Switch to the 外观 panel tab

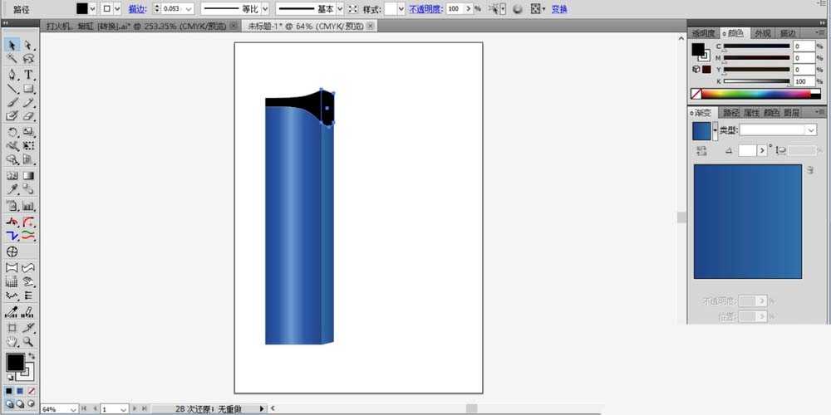763,33
